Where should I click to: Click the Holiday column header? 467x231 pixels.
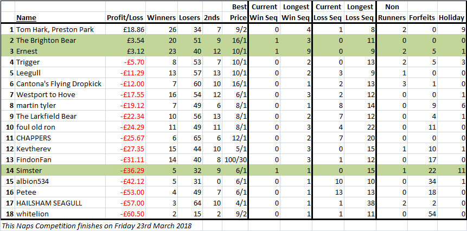[451, 18]
